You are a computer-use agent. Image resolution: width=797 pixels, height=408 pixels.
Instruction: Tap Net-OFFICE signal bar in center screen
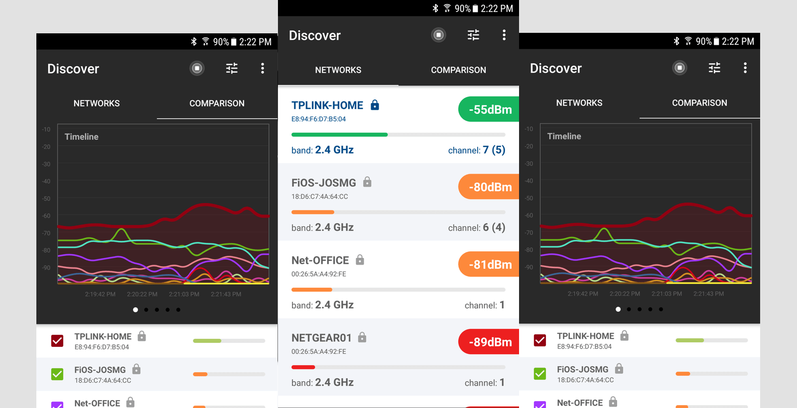[x=398, y=290]
